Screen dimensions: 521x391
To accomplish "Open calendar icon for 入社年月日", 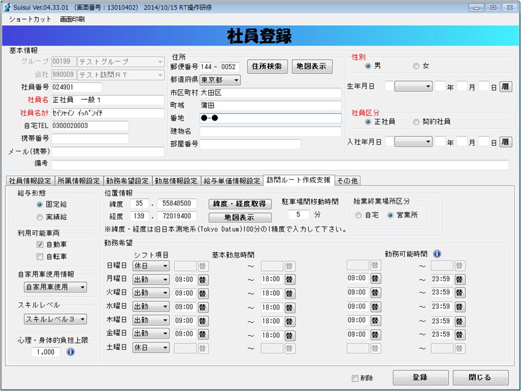I will (x=506, y=142).
